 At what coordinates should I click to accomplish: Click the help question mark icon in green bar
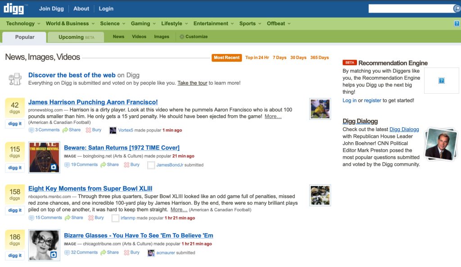tap(456, 23)
